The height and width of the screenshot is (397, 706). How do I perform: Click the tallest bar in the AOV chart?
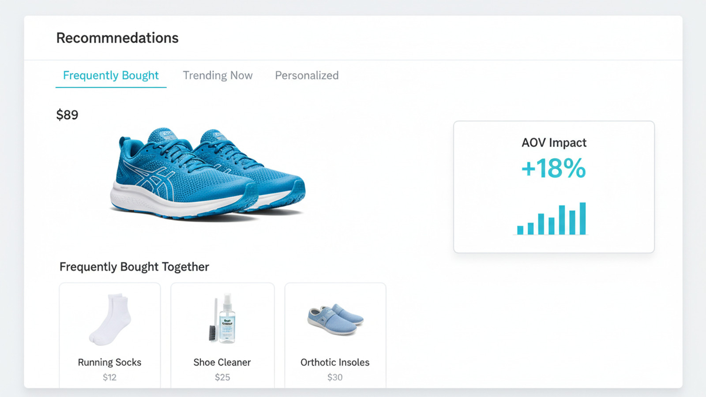coord(583,218)
